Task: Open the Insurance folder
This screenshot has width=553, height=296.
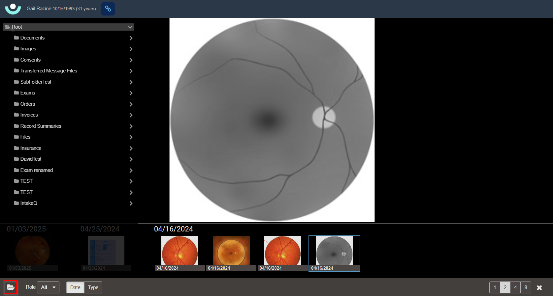Action: click(31, 148)
